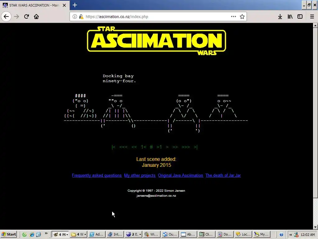The image size is (318, 239).
Task: Click the vertical scrollbar thumb
Action: [x=315, y=113]
